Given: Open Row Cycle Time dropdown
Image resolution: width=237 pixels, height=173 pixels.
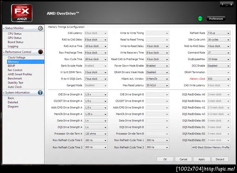Looking at the screenshot, I should coord(96,59).
